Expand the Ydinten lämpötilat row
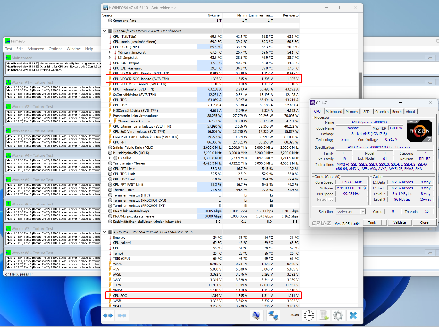Screen dimensions: 439x327 [x=110, y=52]
